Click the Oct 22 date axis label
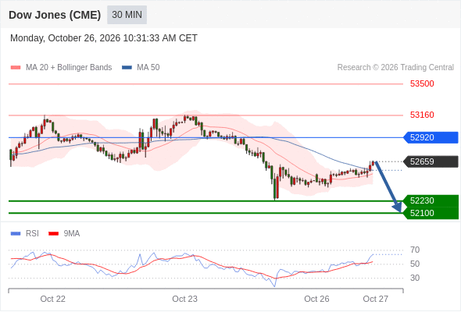Image resolution: width=461 pixels, height=312 pixels. coord(53,299)
